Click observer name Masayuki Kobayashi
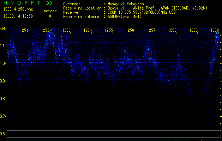 [127, 4]
